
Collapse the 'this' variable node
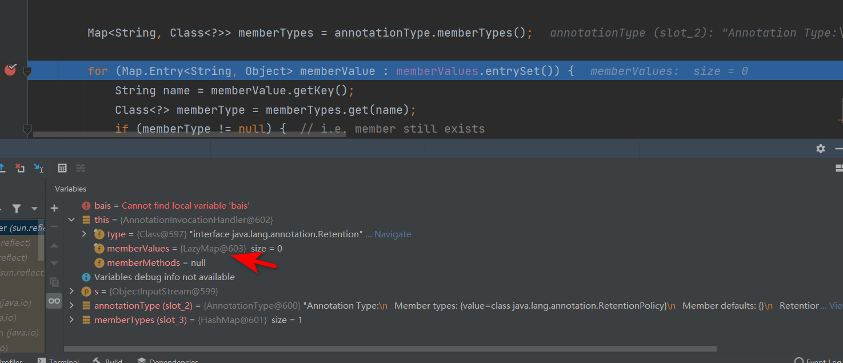pos(71,220)
